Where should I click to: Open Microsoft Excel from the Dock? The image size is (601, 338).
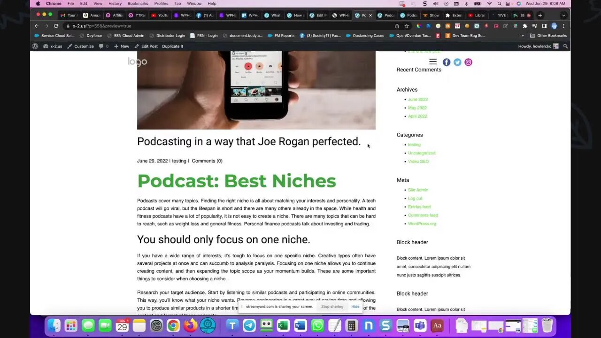(283, 325)
